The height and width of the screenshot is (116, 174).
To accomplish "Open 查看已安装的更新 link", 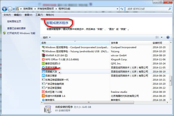I will (17, 28).
